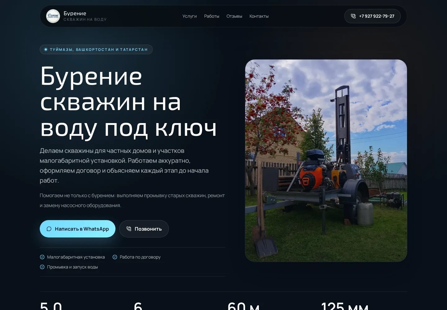
Task: Click the phone icon on Позвонить button
Action: click(x=129, y=229)
